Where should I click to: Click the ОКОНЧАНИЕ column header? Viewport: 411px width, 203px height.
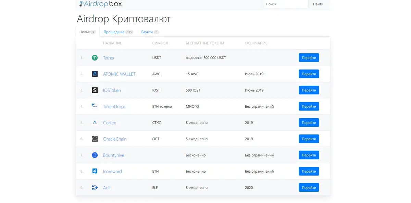click(256, 43)
